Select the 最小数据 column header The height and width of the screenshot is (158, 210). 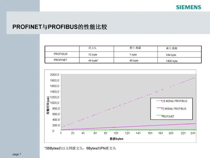[135, 48]
